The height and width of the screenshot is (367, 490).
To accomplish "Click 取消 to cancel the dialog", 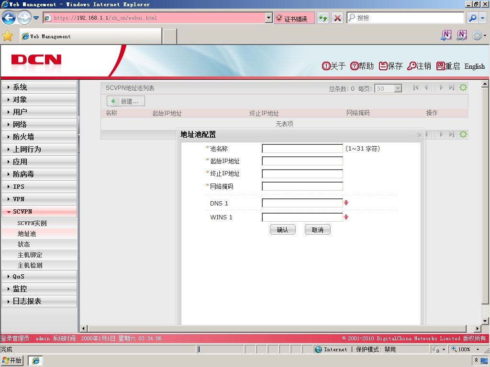I will (318, 230).
